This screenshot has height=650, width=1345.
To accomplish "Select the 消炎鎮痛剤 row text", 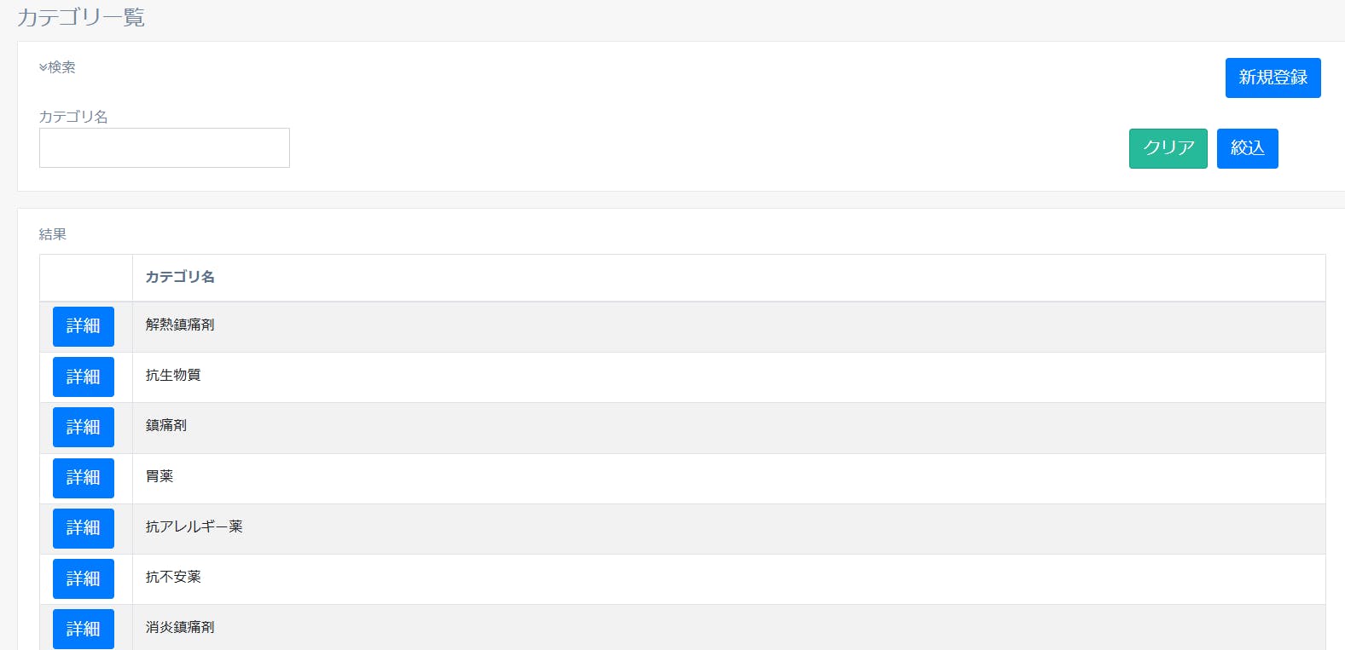I will [x=180, y=627].
